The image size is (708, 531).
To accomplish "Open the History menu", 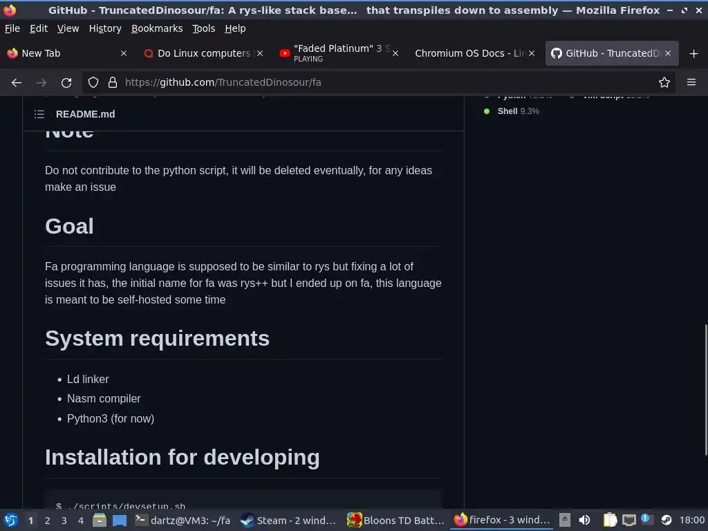I will [105, 28].
